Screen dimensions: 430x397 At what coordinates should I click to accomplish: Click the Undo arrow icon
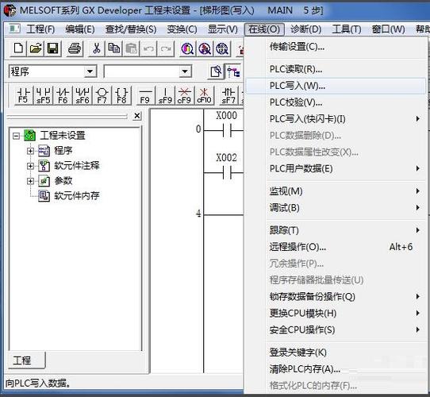coord(148,49)
